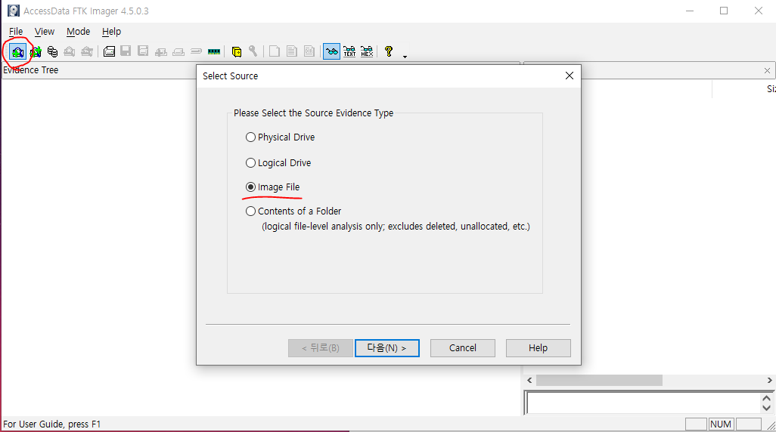Open the Help menu
Screen dimensions: 776x432
click(x=111, y=32)
